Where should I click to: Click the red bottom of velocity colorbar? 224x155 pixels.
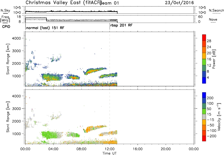204,138
